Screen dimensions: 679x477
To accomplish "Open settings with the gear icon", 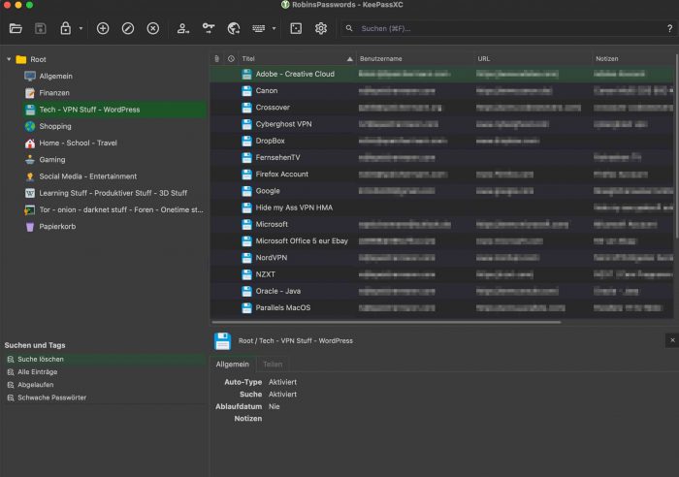I will click(321, 29).
